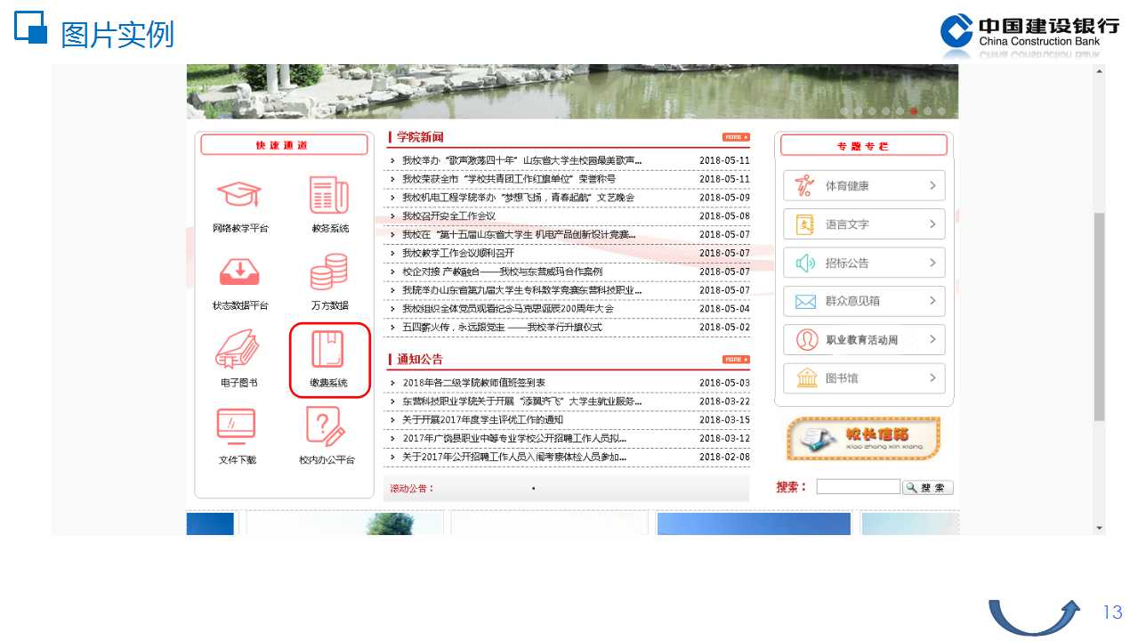
Task: Click the 校长信箱 banner image
Action: pyautogui.click(x=863, y=438)
